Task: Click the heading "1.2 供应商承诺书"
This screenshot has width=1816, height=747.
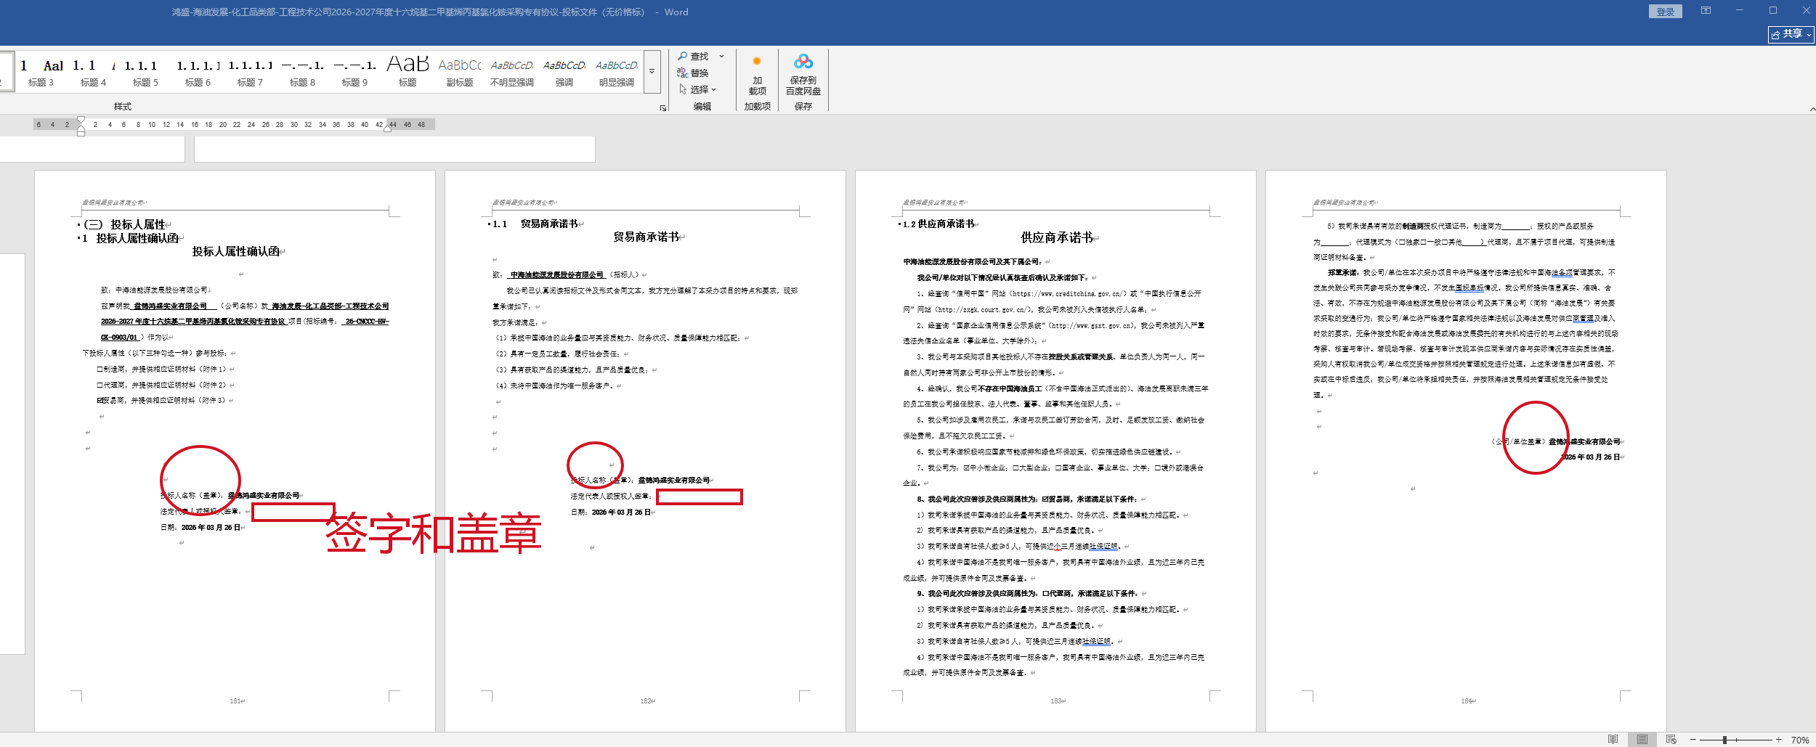Action: click(x=939, y=224)
